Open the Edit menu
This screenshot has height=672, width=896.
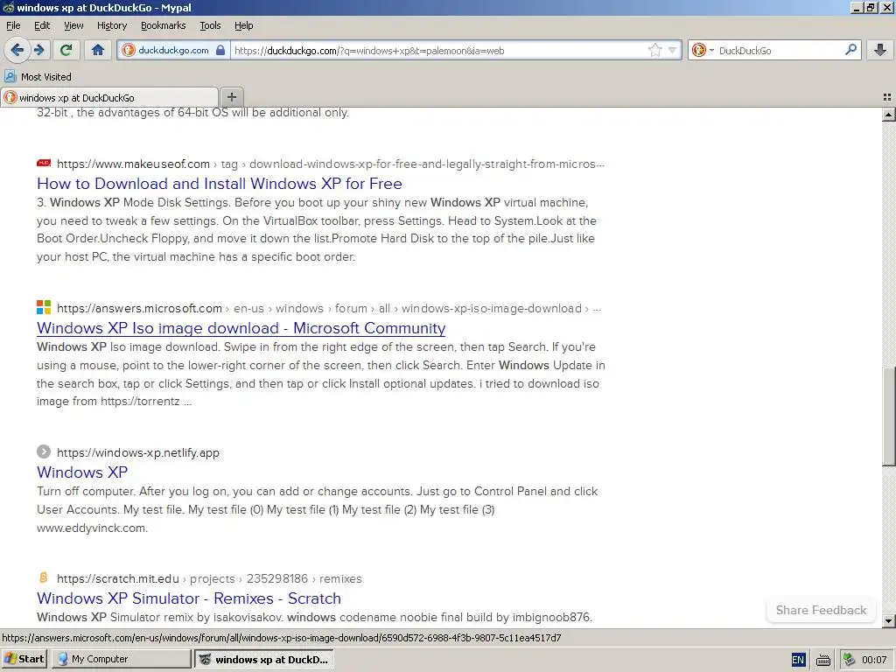point(42,25)
